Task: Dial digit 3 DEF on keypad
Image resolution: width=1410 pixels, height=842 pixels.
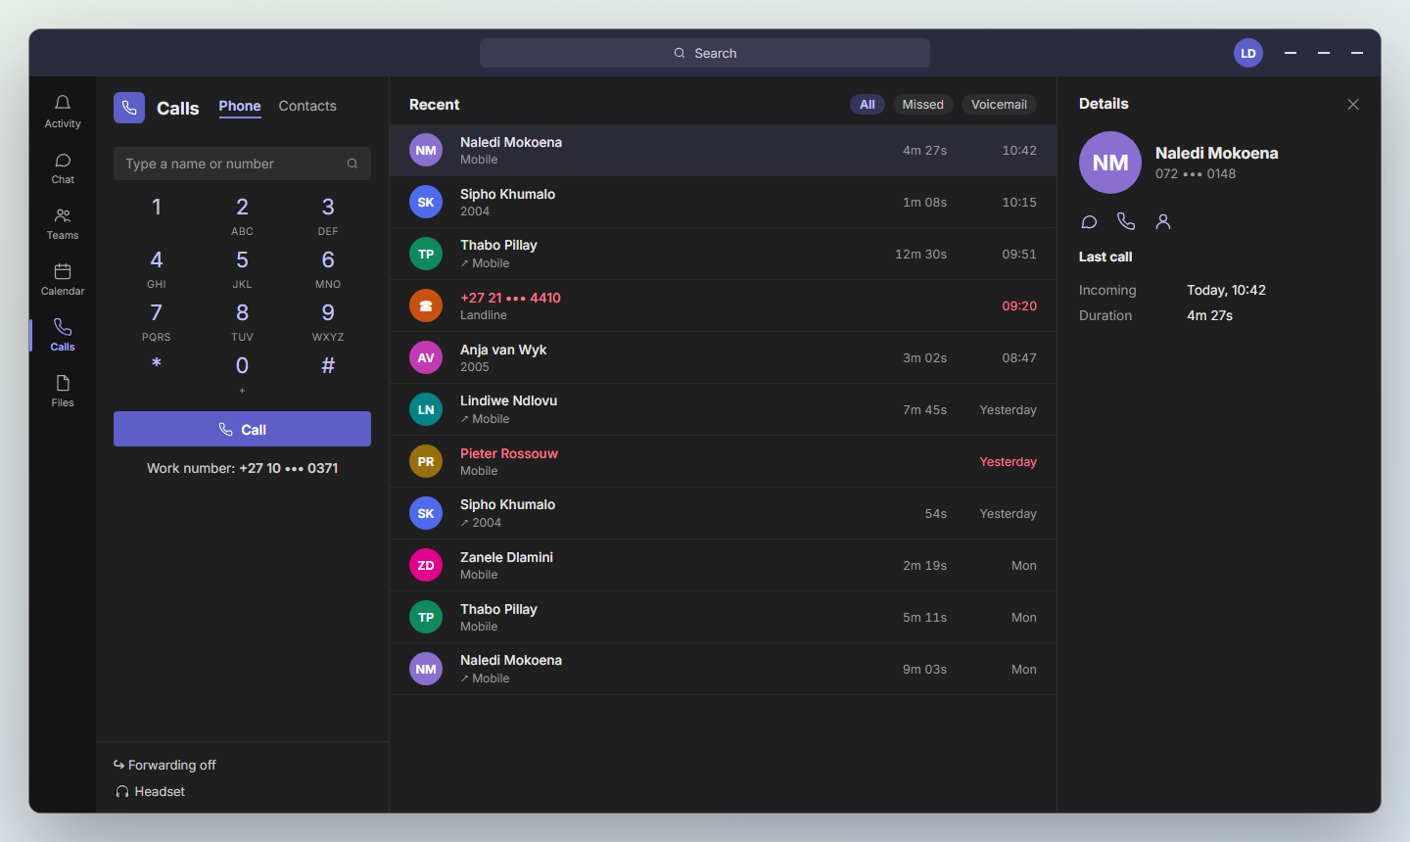Action: (x=328, y=215)
